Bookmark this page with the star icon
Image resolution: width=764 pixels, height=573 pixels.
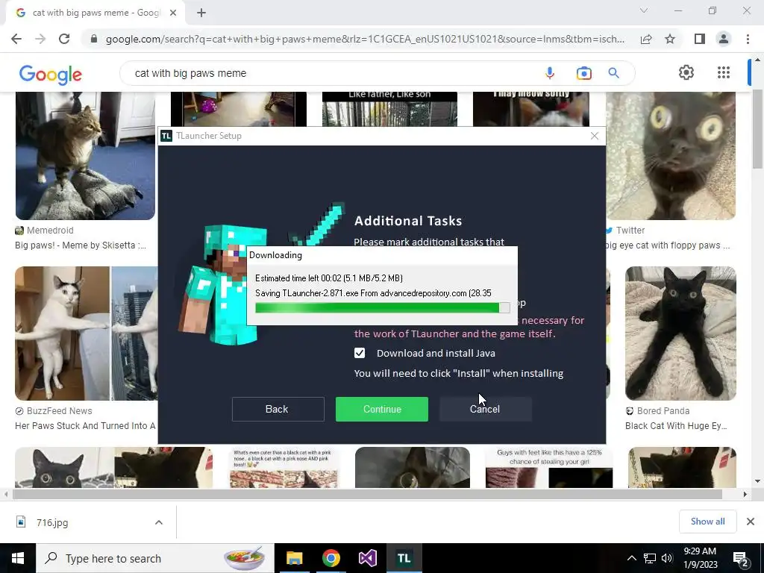point(670,39)
